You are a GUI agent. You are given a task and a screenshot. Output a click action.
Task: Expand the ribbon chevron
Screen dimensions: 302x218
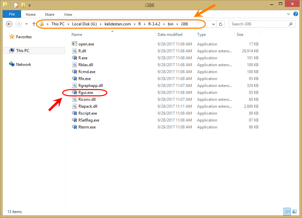point(288,14)
